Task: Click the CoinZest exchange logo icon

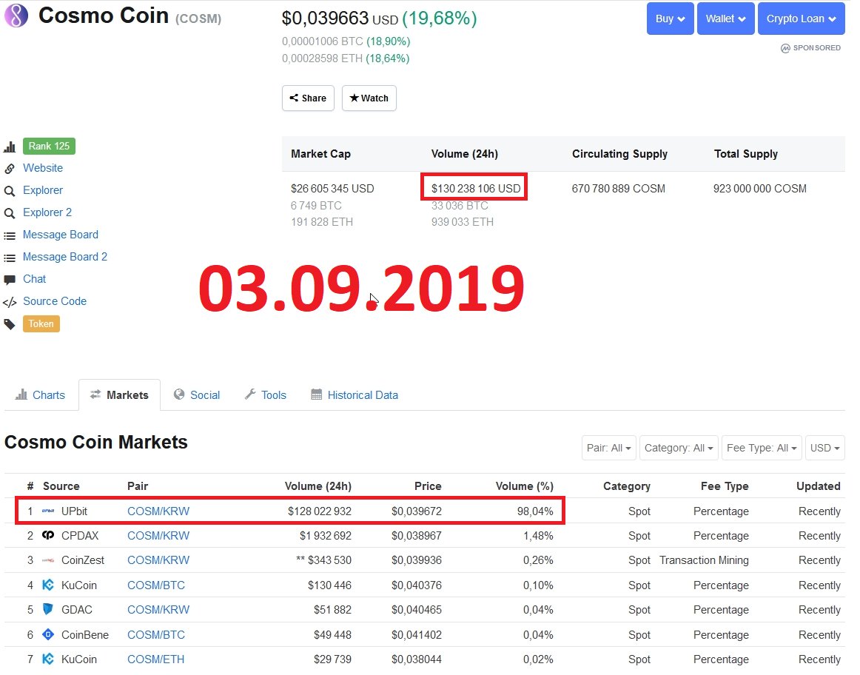Action: pos(48,560)
